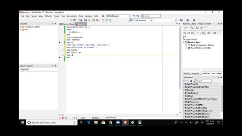Viewport: 242px width, 136px height.
Task: Click Collapse All in Project Manager toolbar
Action: [192, 33]
